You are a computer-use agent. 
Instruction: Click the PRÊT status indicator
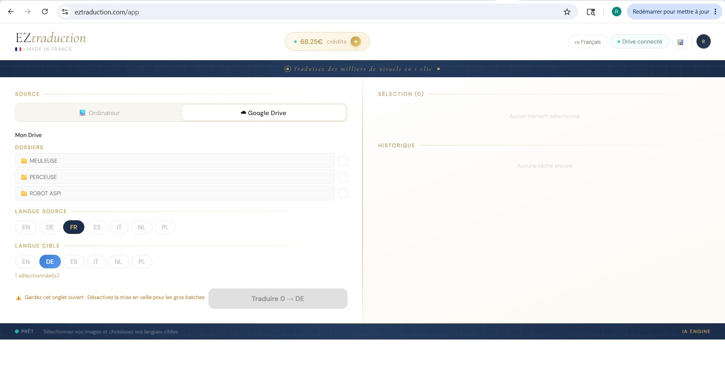(24, 332)
